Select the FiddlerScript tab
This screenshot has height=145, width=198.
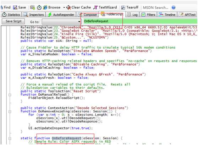point(112,14)
